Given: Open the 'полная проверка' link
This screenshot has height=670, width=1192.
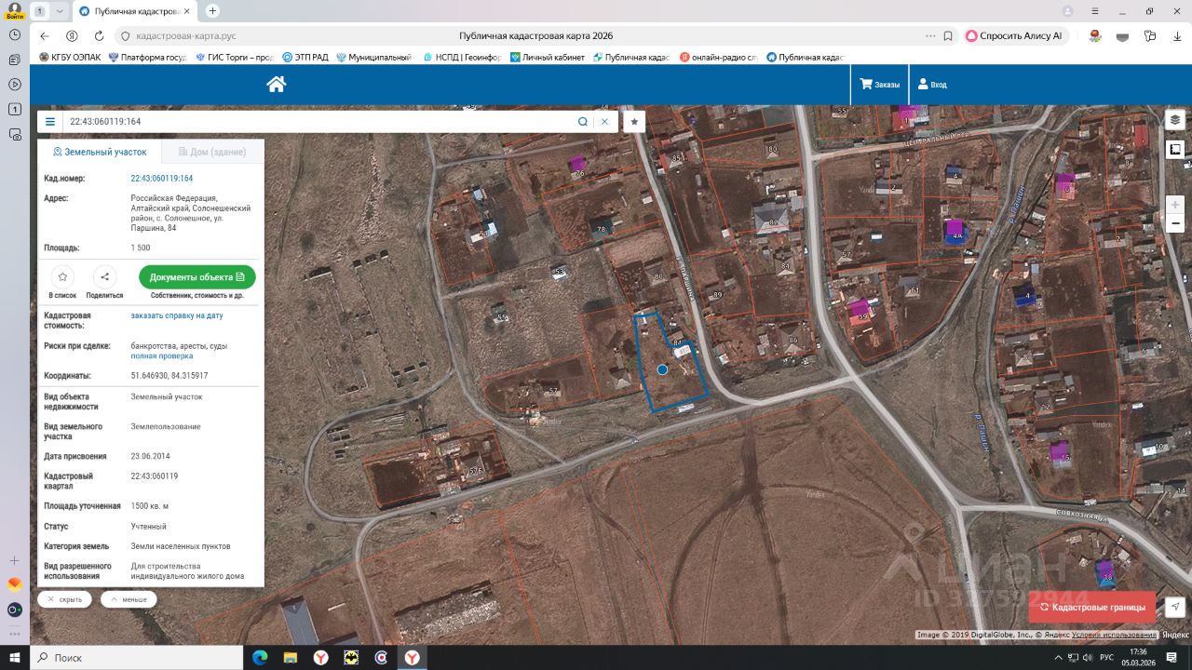Looking at the screenshot, I should tap(162, 356).
